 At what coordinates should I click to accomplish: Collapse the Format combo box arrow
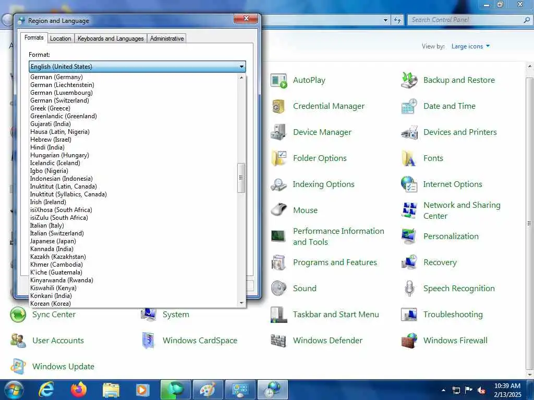241,67
